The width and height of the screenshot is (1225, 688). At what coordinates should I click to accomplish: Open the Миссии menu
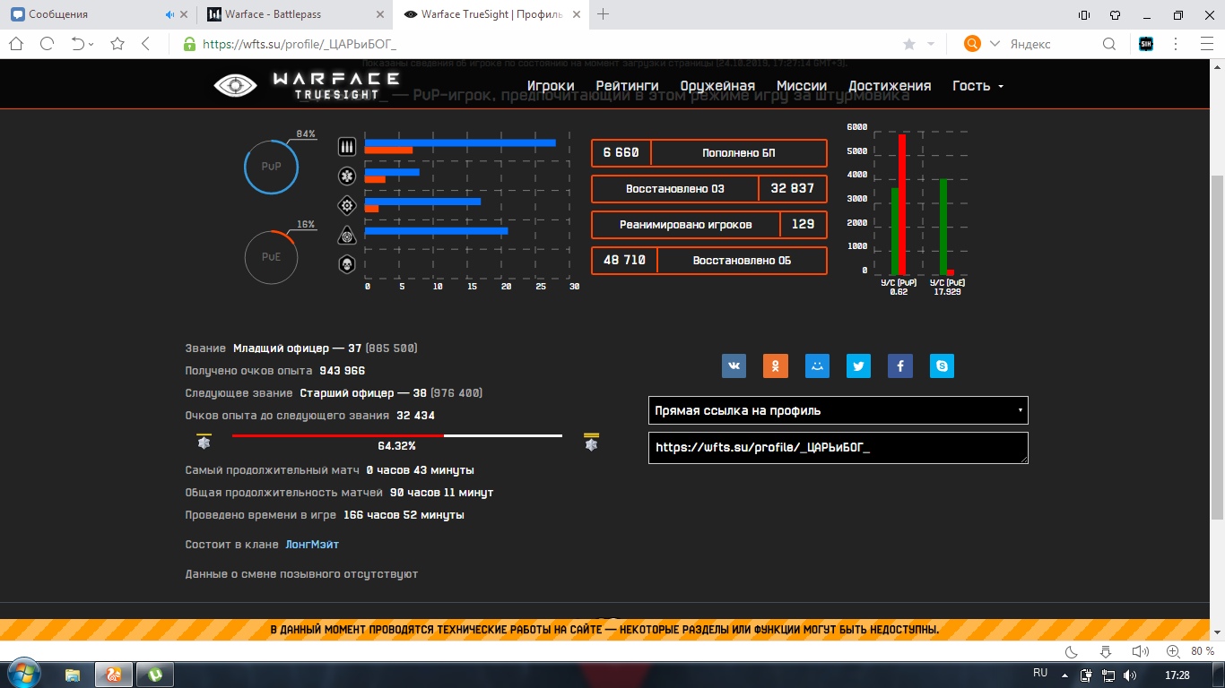(802, 86)
